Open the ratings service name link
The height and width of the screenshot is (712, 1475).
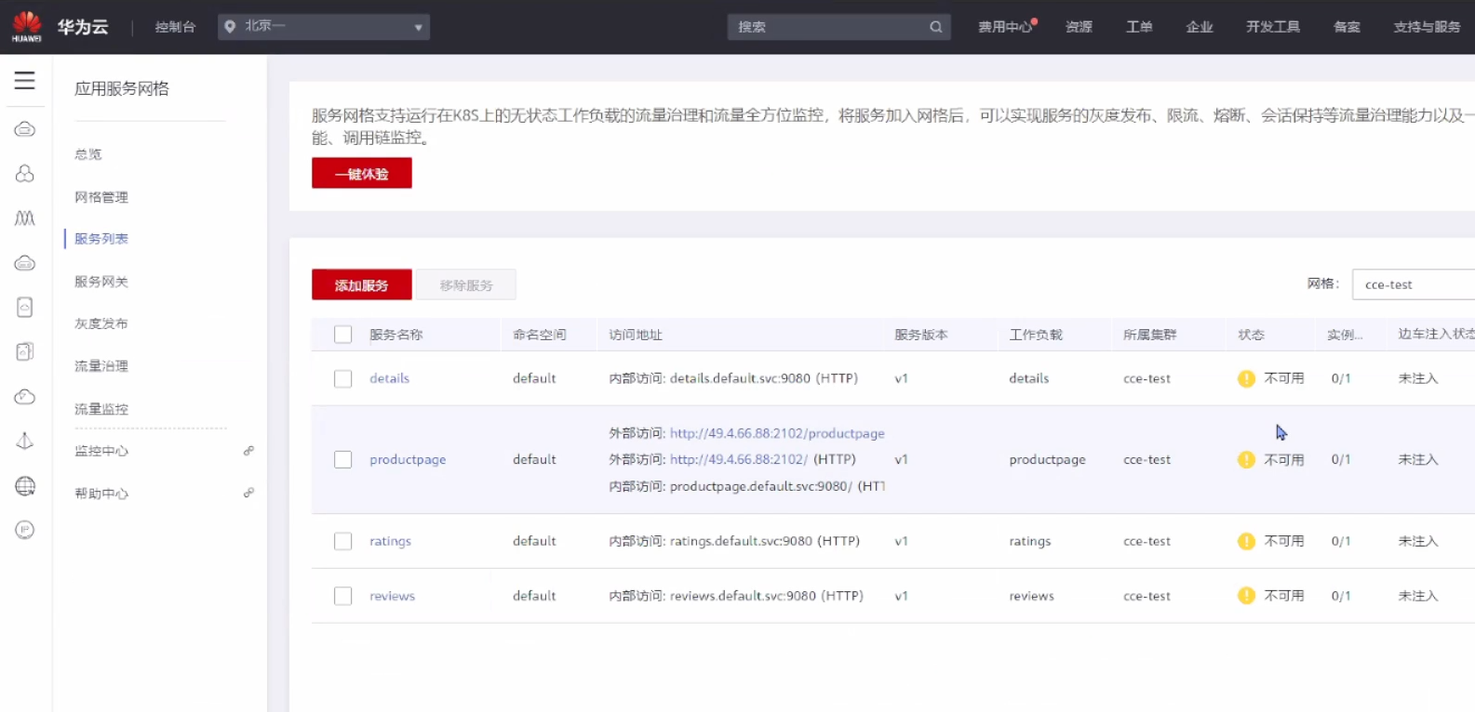(390, 541)
